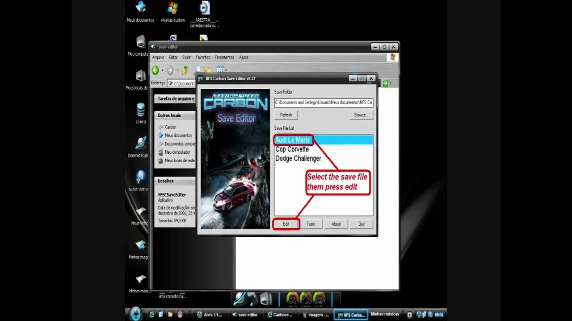Collapse the Tarefas de arquivo panel header
The height and width of the screenshot is (321, 572).
pos(175,99)
